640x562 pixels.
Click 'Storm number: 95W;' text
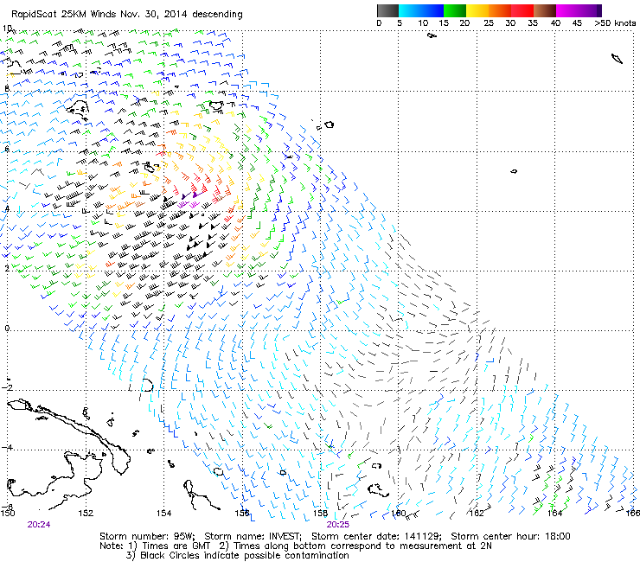click(x=147, y=536)
